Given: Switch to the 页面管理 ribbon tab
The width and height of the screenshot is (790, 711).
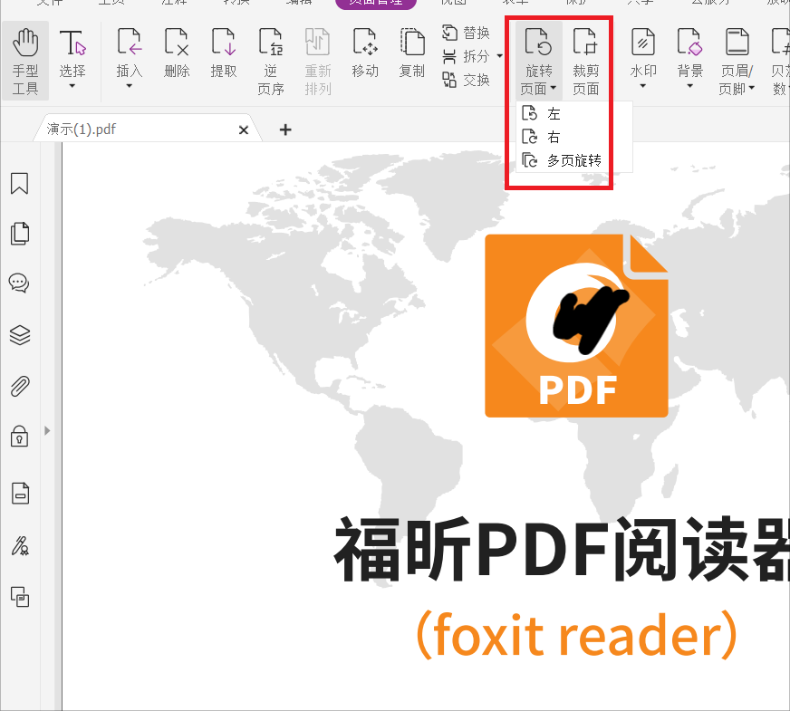Looking at the screenshot, I should pos(375,4).
